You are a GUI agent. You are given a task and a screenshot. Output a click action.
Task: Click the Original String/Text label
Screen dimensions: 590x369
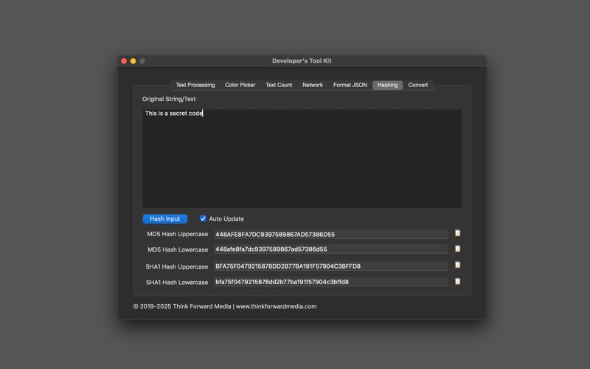[169, 99]
